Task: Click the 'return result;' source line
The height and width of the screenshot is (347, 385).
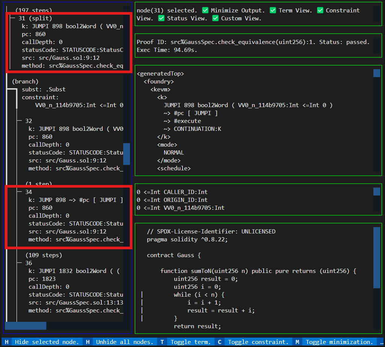Action: tap(198, 326)
